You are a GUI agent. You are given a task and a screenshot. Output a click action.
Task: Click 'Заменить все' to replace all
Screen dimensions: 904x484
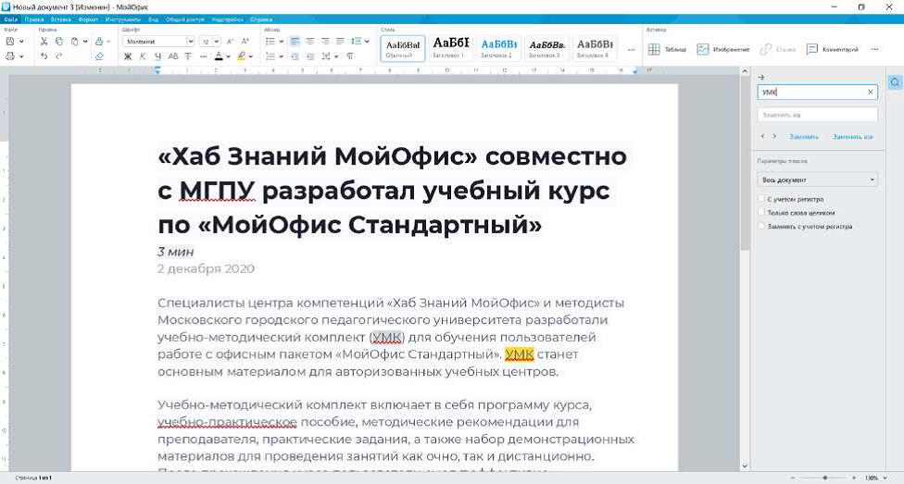point(852,137)
